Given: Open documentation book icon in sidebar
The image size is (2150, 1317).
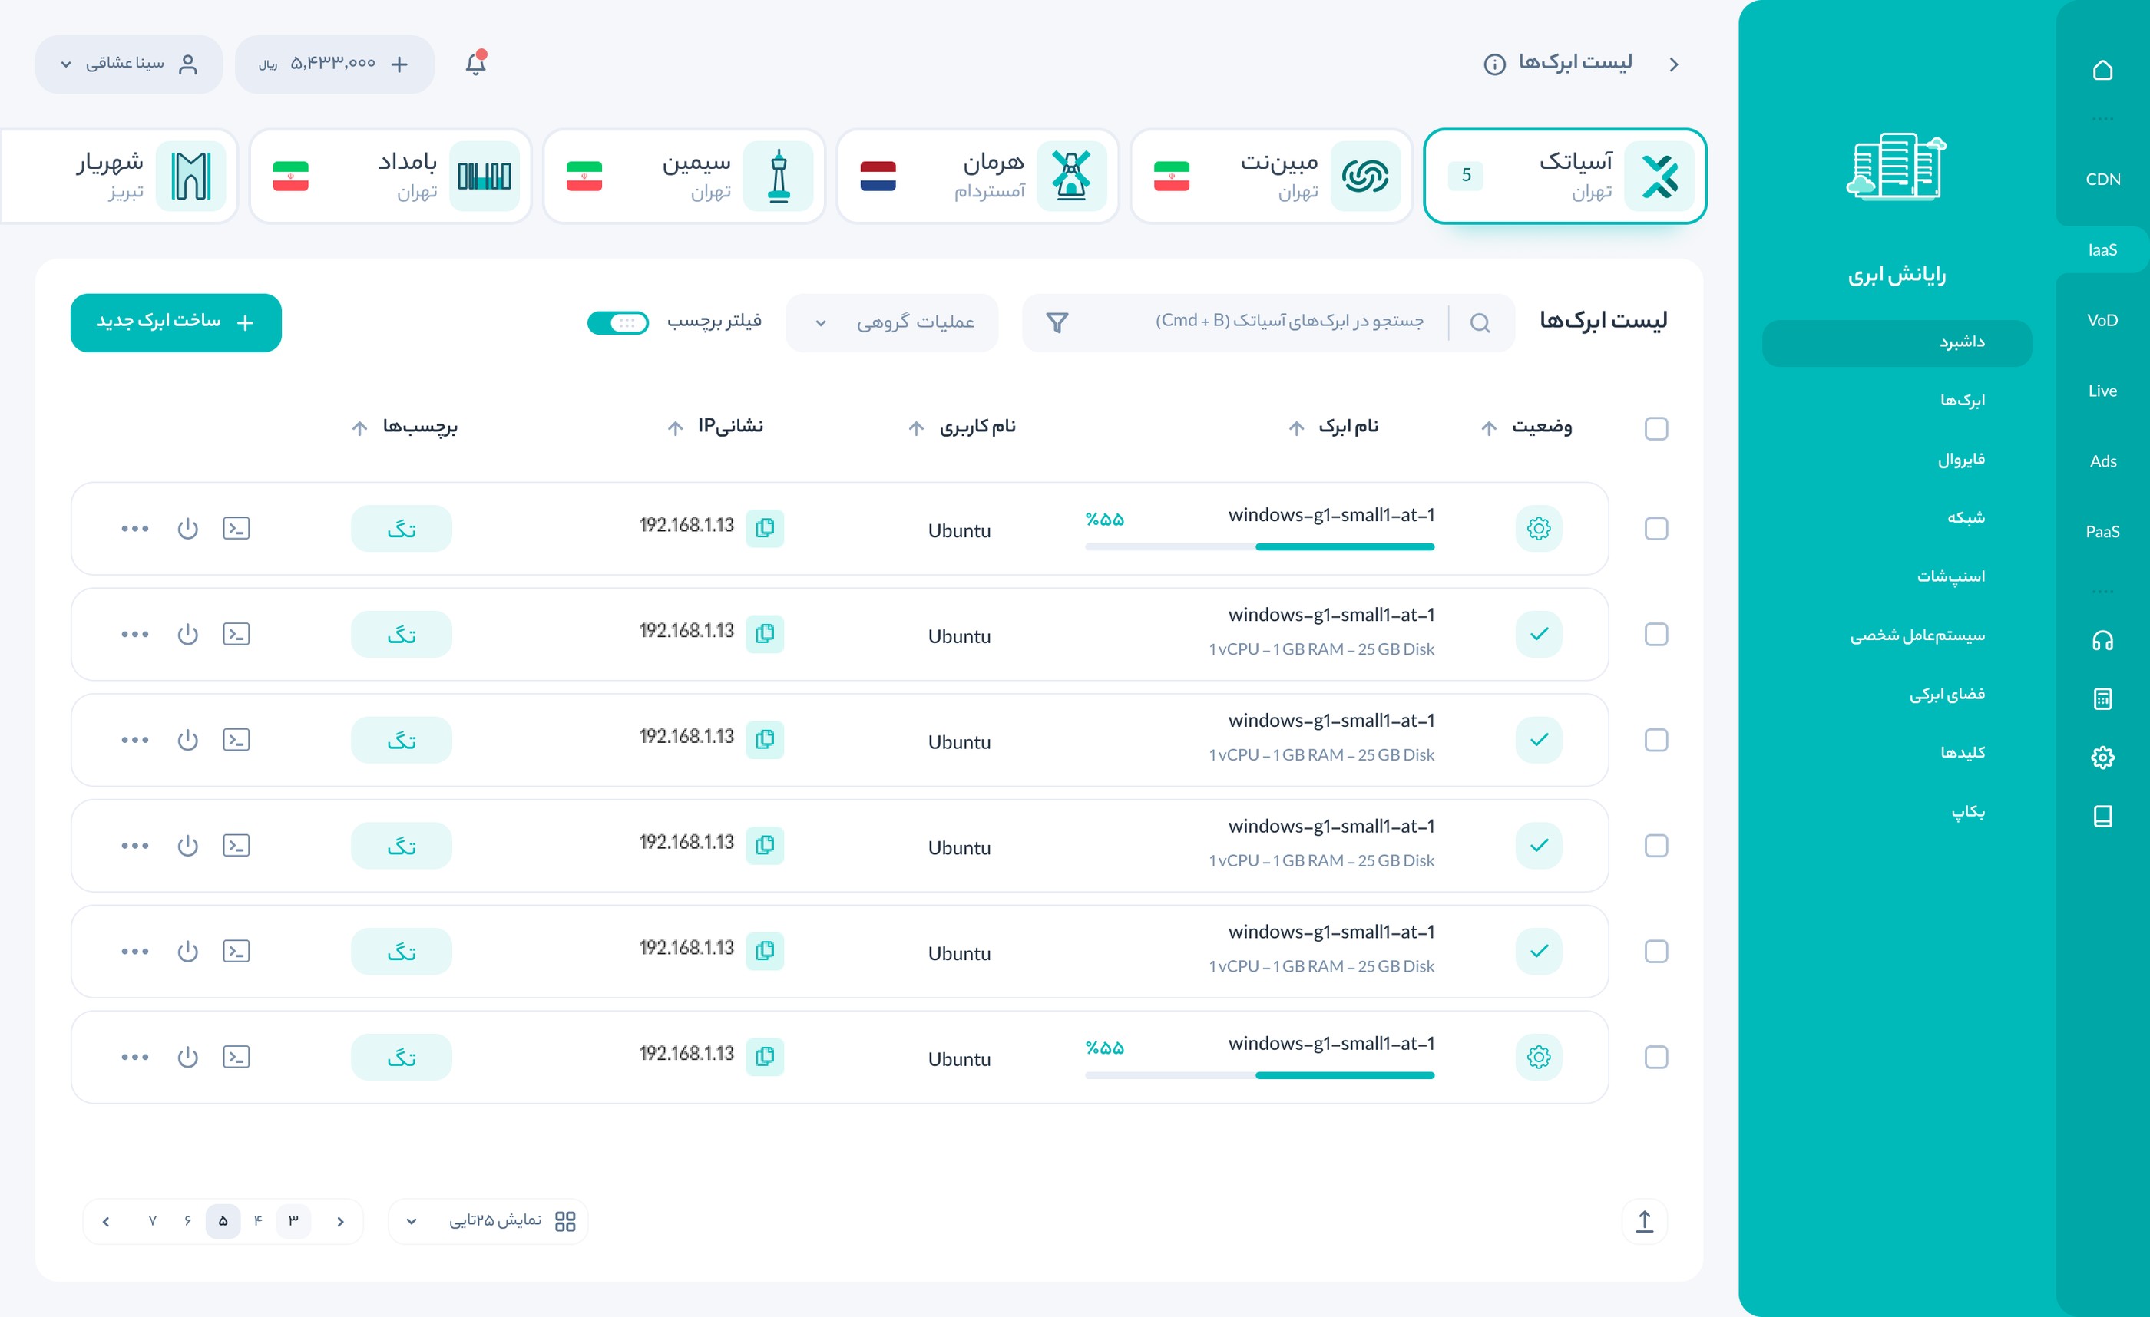Looking at the screenshot, I should 2102,817.
